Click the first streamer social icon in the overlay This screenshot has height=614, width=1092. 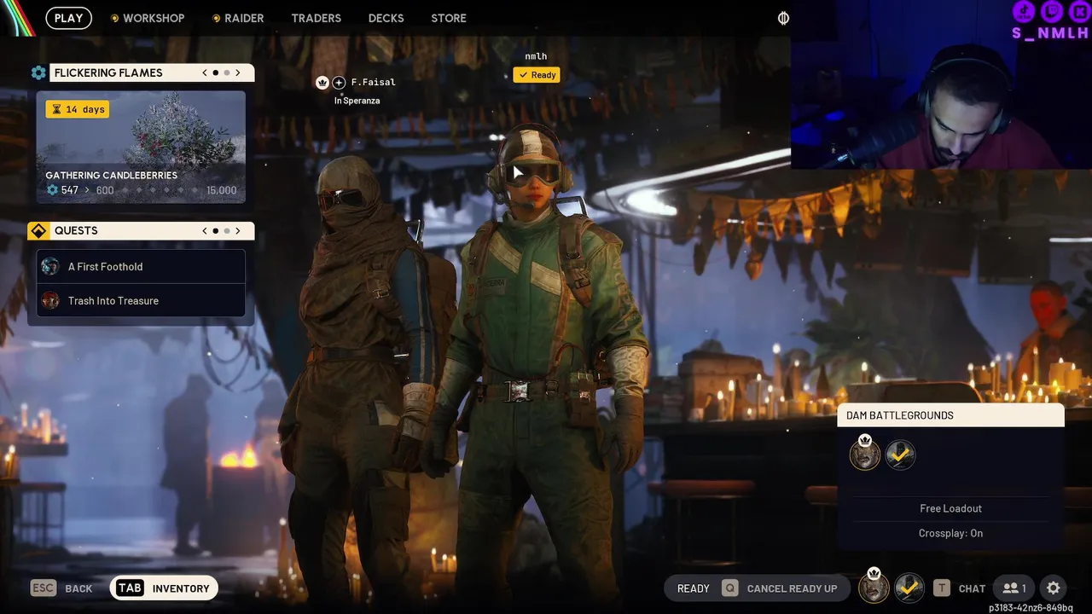[1023, 11]
